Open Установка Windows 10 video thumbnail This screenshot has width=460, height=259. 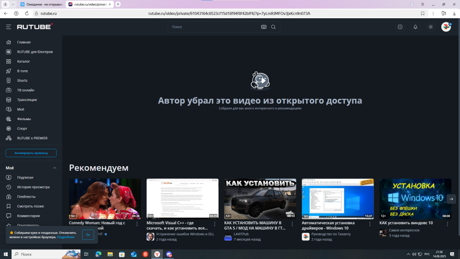415,199
